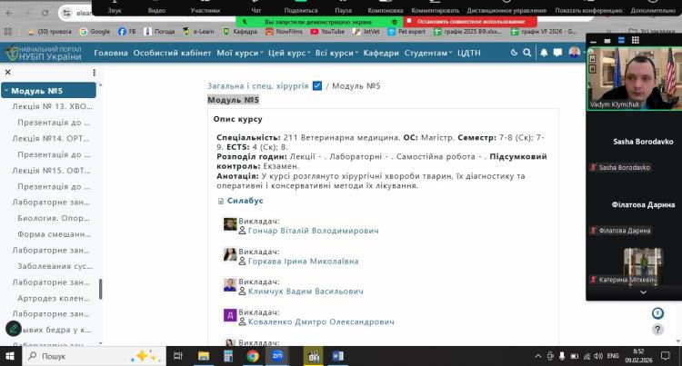Screen dimensions: 682x366
Task: Close the course index sidebar with the X
Action: [7, 73]
